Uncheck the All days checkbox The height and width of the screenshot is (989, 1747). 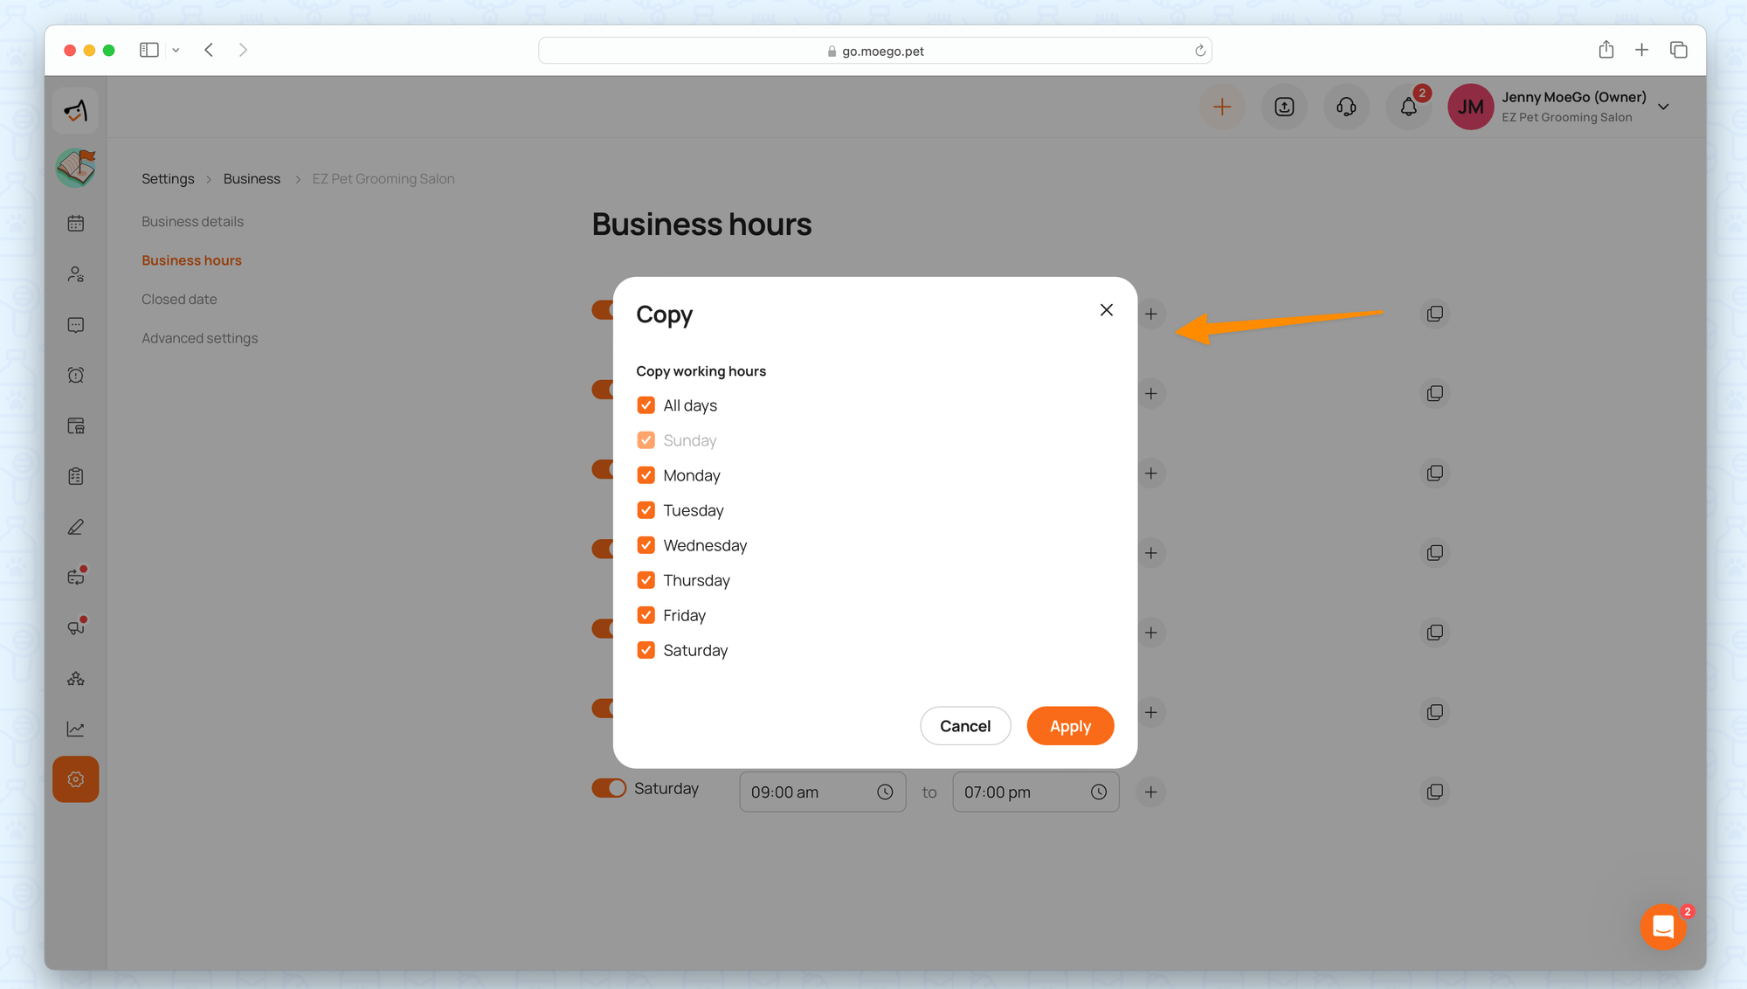[x=646, y=405]
